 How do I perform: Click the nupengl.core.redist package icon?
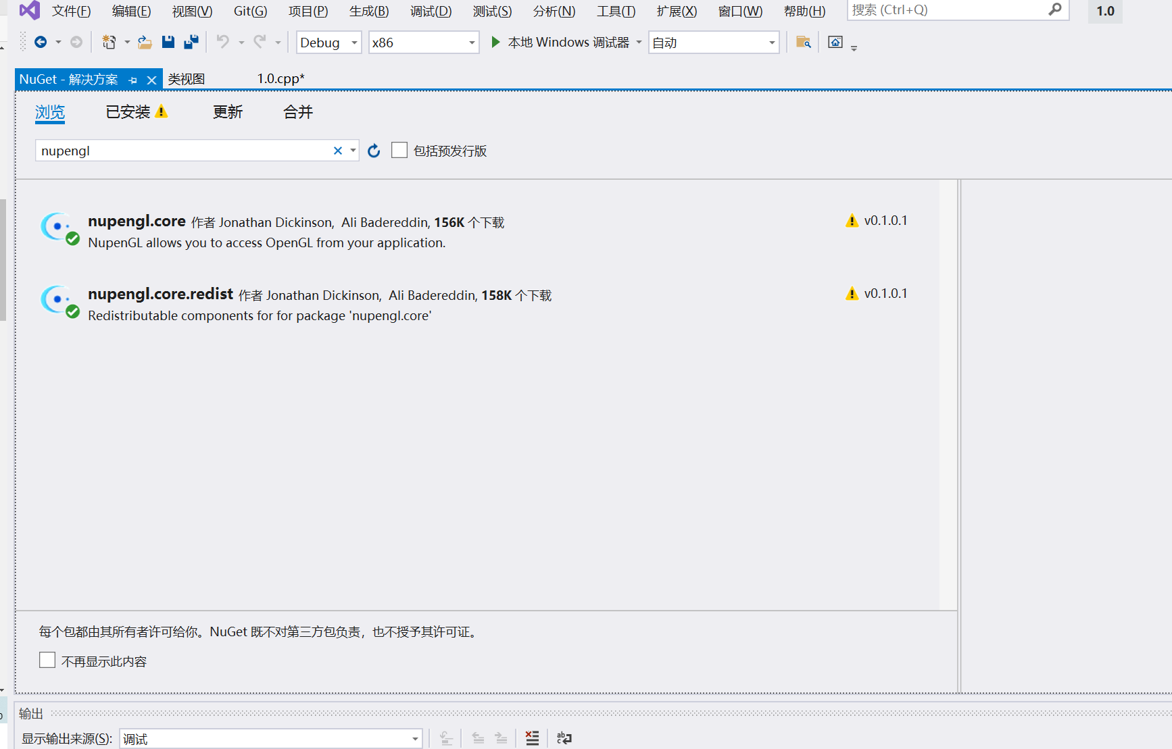(59, 301)
